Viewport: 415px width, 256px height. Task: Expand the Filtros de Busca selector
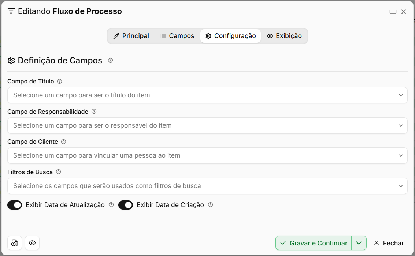[x=207, y=186]
